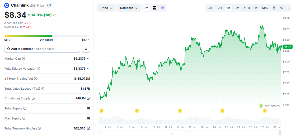Expand Fully Diluted Valuation $8.337B chevron
The width and height of the screenshot is (296, 135).
[x=88, y=69]
